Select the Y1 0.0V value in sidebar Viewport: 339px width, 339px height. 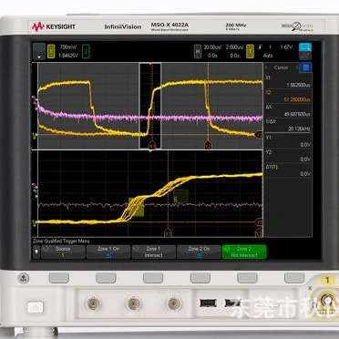[304, 145]
